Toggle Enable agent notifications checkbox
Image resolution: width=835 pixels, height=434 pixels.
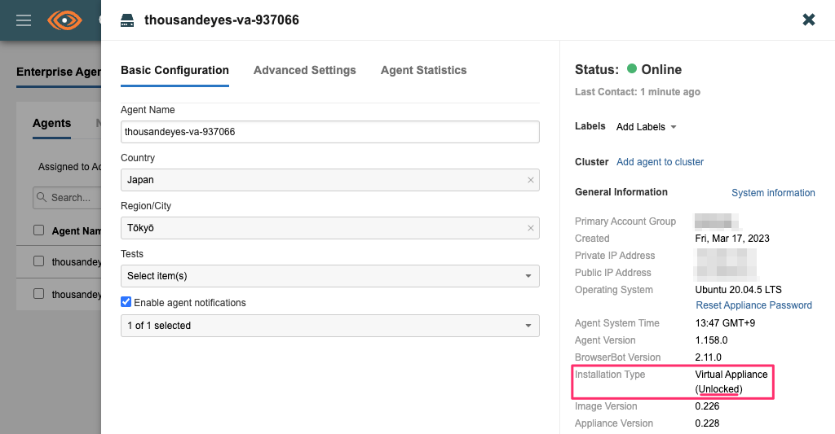(x=126, y=302)
